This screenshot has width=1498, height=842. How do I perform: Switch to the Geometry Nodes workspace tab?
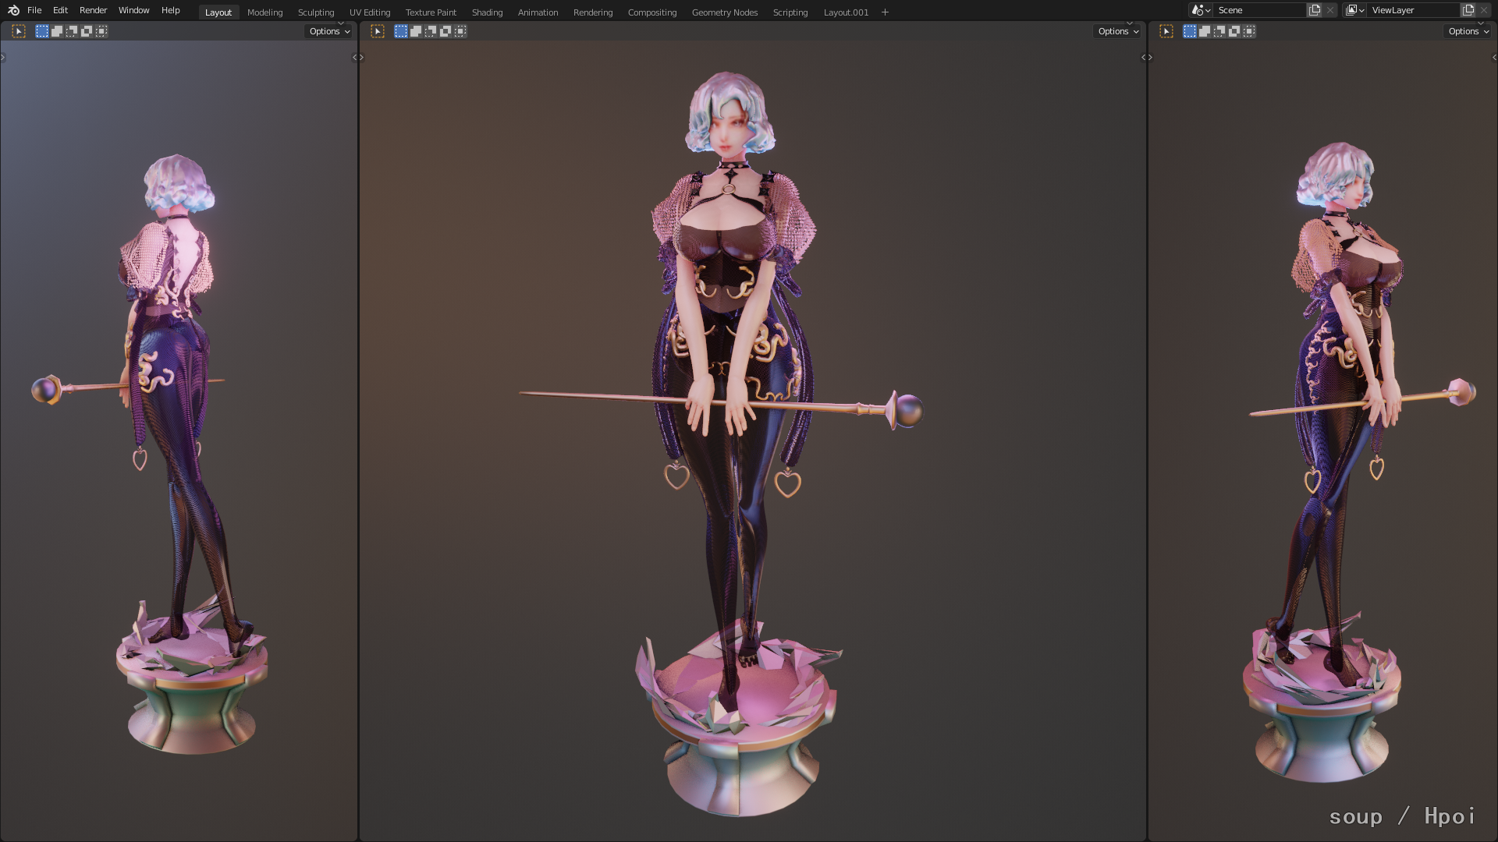pyautogui.click(x=724, y=12)
